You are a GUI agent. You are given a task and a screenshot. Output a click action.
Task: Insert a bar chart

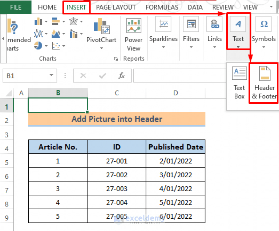coord(56,21)
